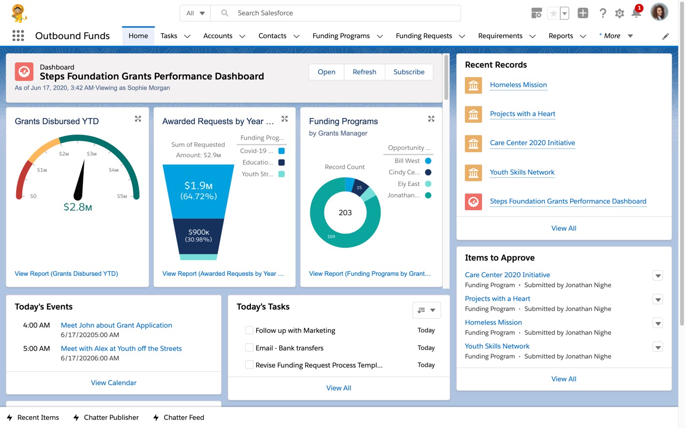Viewport: 685px width, 428px height.
Task: Click the Recent Items lightning bolt icon
Action: point(10,418)
